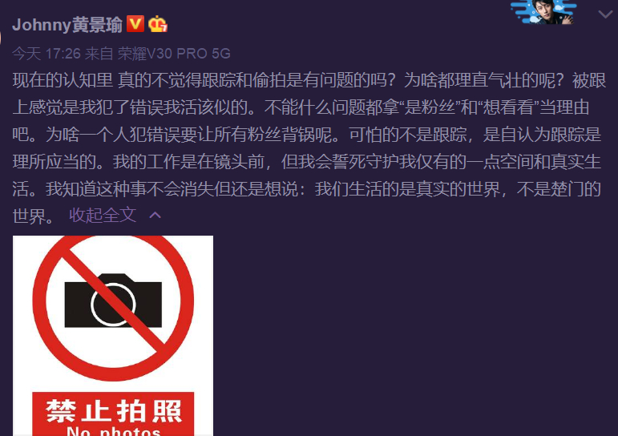
Task: Click the partial user avatar at left edge
Action: tap(1, 38)
